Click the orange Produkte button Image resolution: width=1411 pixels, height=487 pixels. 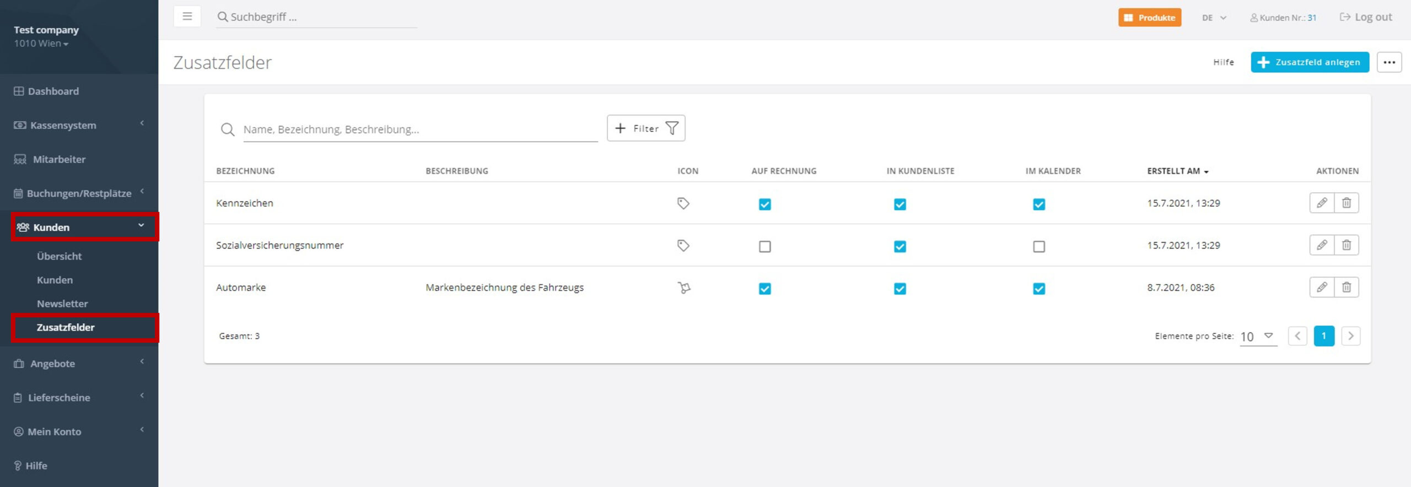pos(1150,18)
